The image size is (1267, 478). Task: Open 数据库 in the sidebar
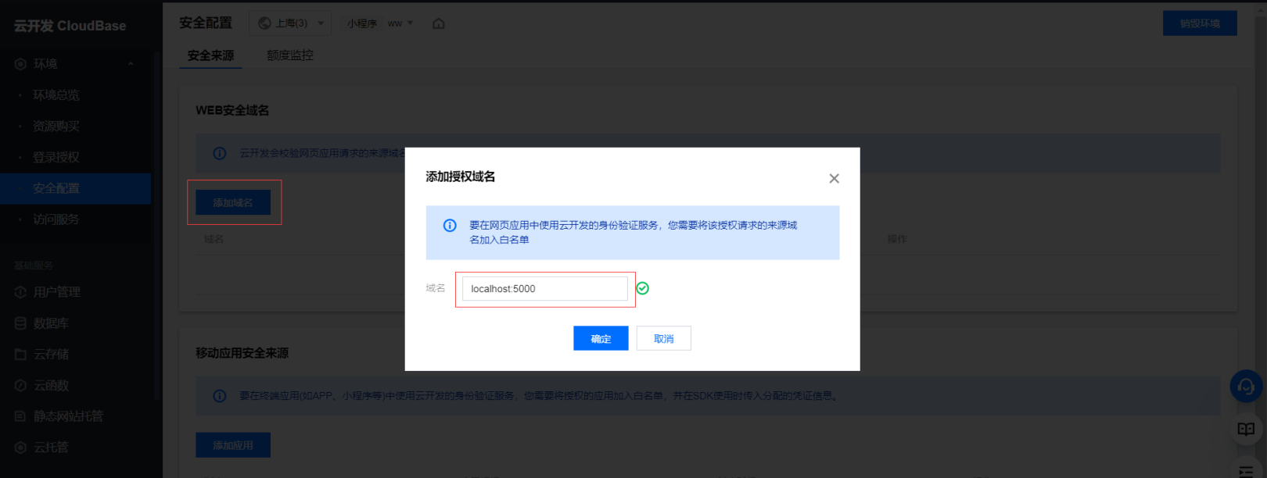click(51, 323)
